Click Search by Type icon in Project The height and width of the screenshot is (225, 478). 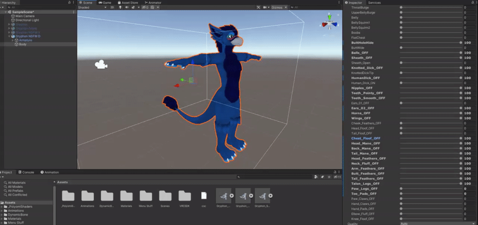(x=316, y=177)
